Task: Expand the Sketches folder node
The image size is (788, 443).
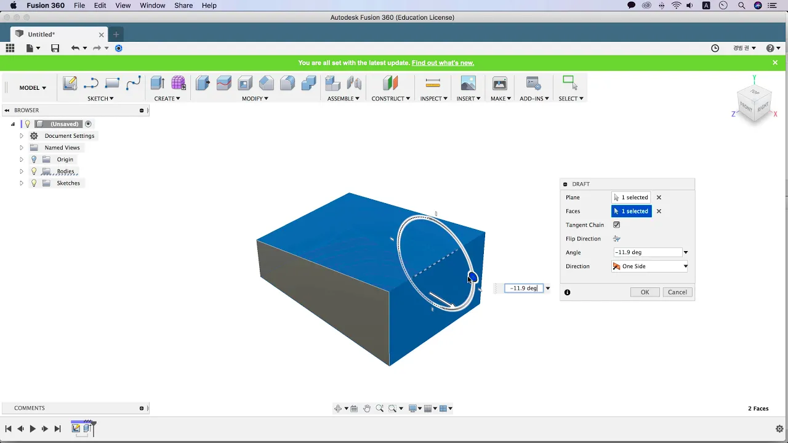Action: pos(22,183)
